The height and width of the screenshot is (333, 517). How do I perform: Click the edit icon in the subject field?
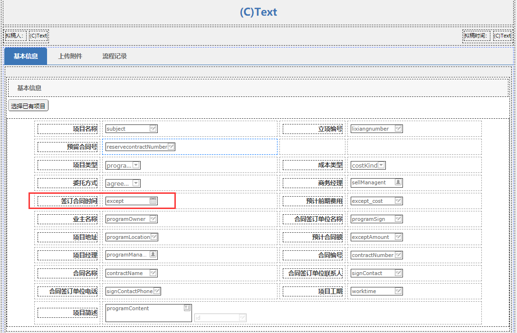pos(153,129)
